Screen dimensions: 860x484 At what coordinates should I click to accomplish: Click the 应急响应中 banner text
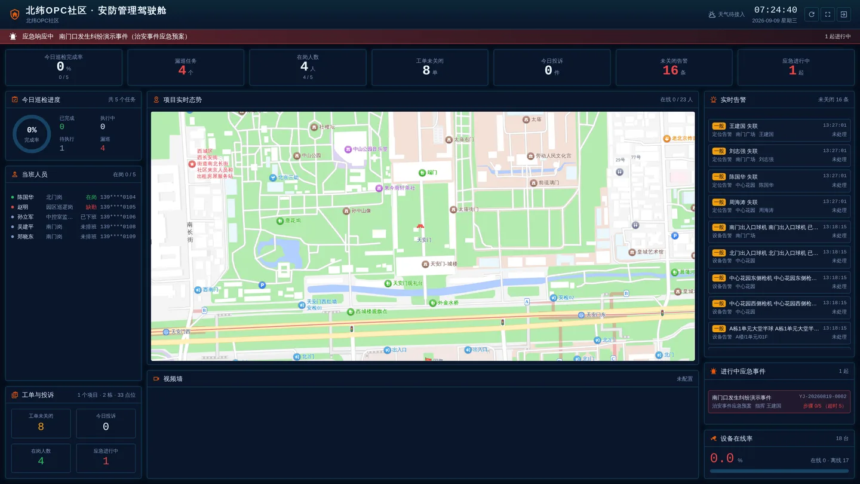38,36
